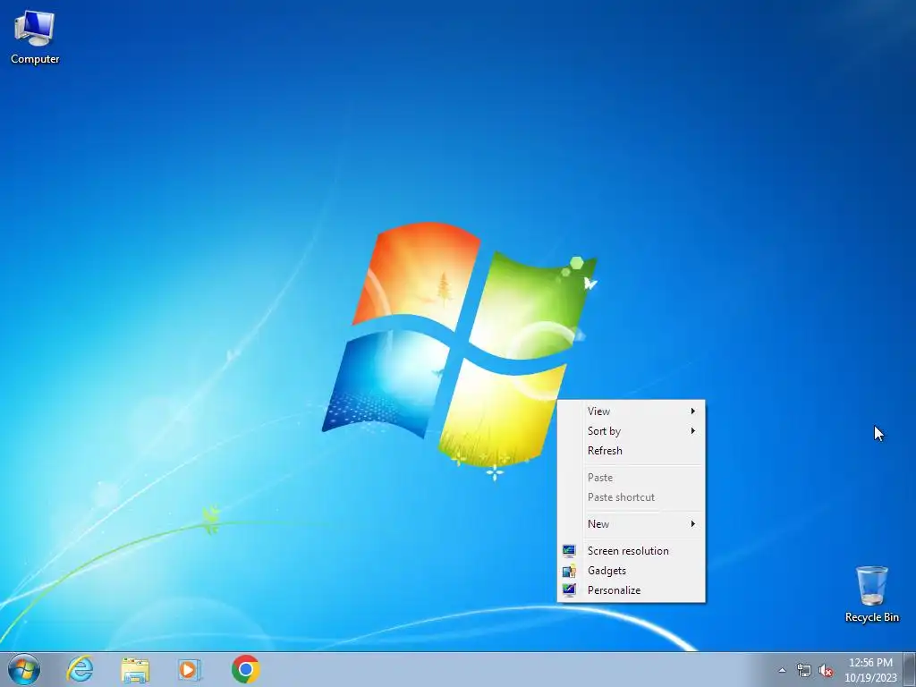Open the Windows Start menu orb

point(24,669)
